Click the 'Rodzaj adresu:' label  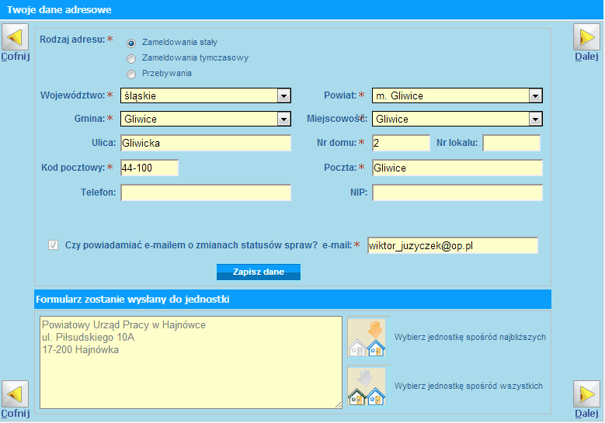click(x=72, y=40)
